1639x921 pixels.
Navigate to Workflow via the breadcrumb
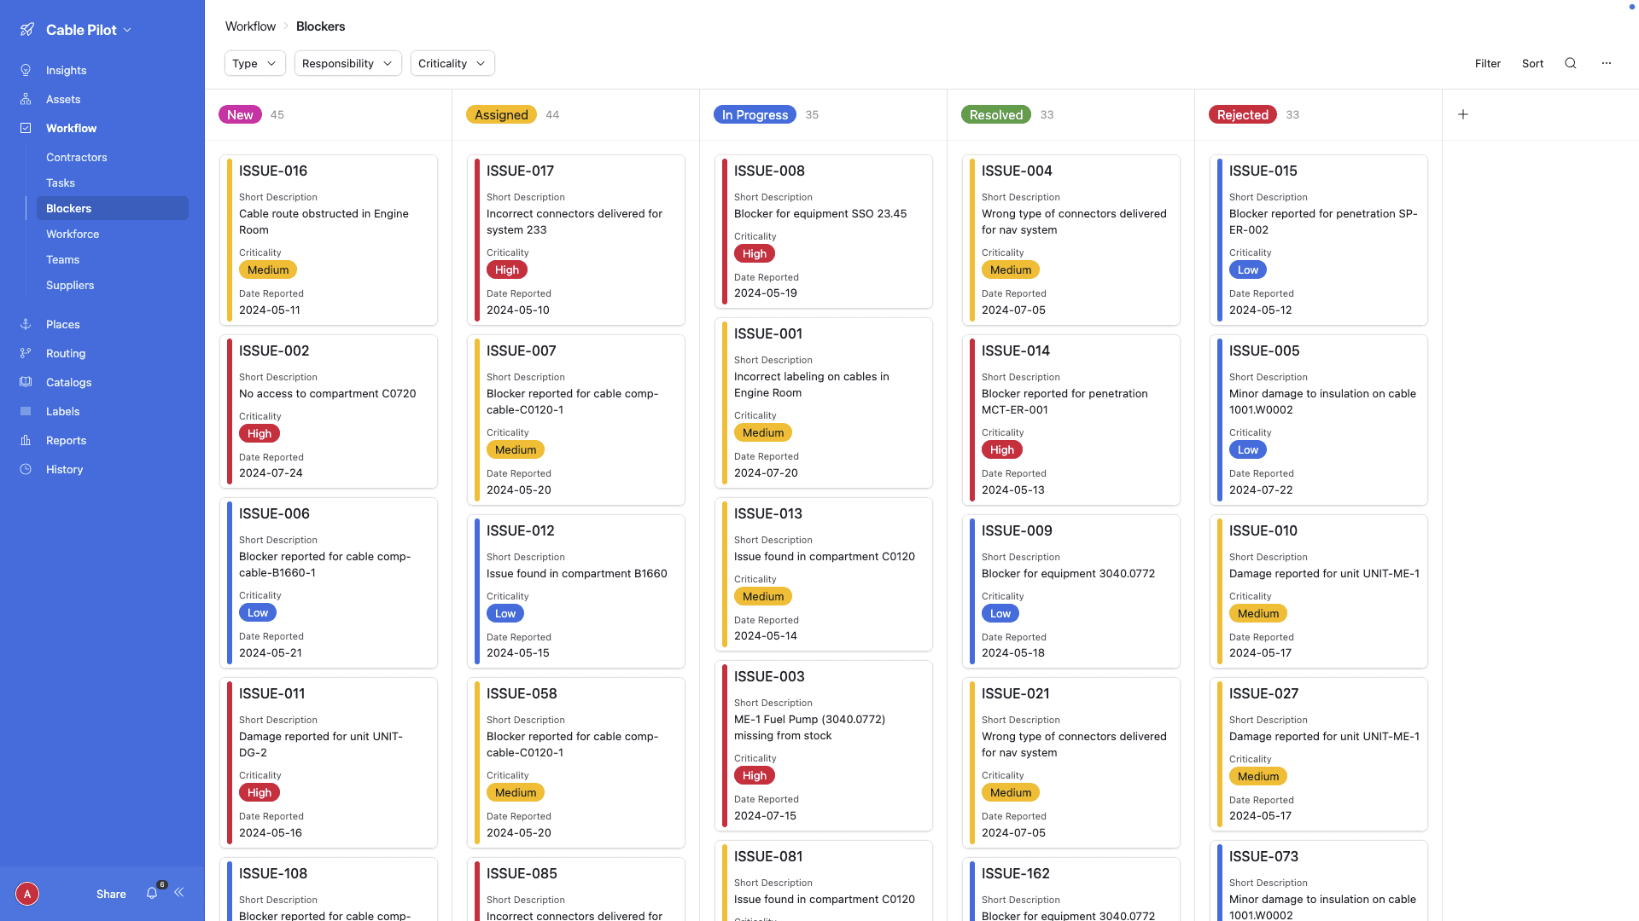(249, 26)
